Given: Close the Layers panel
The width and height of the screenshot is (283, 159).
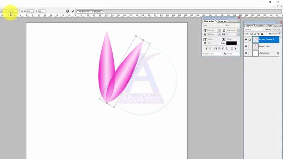Looking at the screenshot, I should click(281, 23).
